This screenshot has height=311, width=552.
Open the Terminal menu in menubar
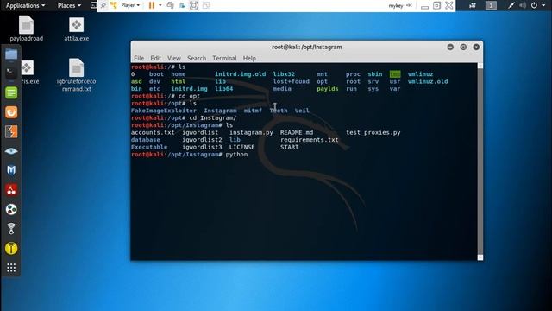click(x=224, y=58)
